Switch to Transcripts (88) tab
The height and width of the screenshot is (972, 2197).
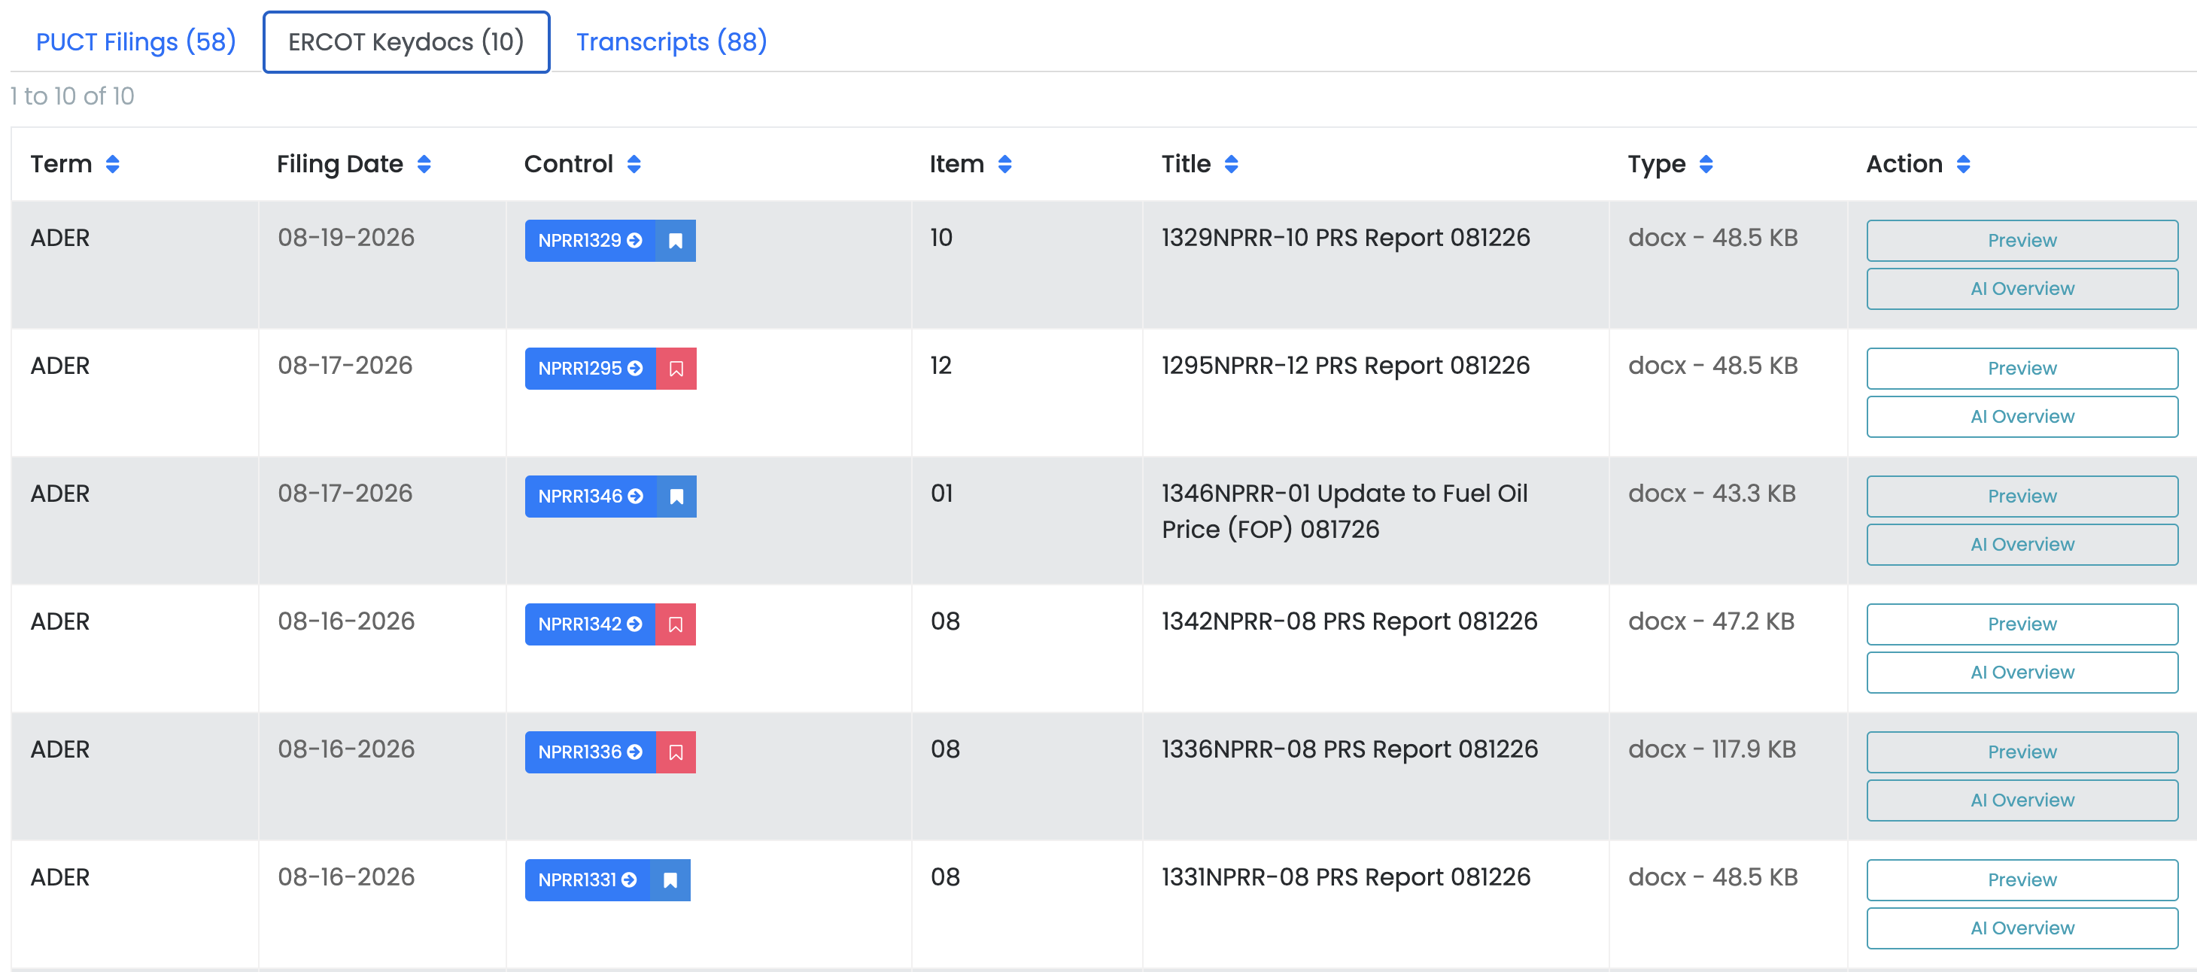[x=671, y=42]
